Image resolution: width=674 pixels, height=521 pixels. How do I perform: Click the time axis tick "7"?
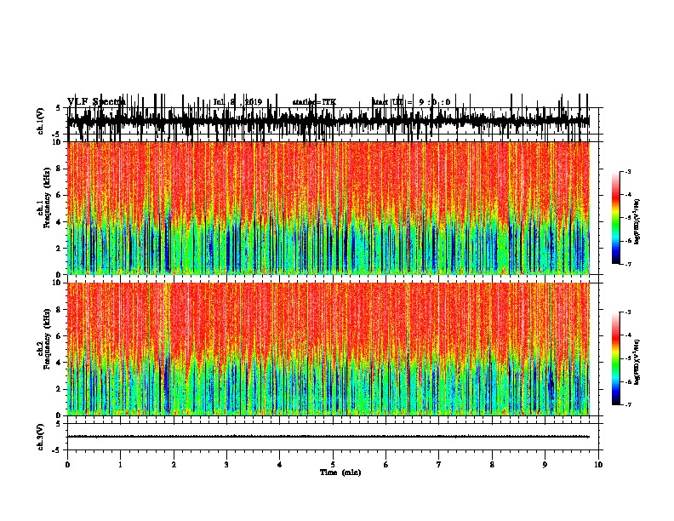click(439, 465)
